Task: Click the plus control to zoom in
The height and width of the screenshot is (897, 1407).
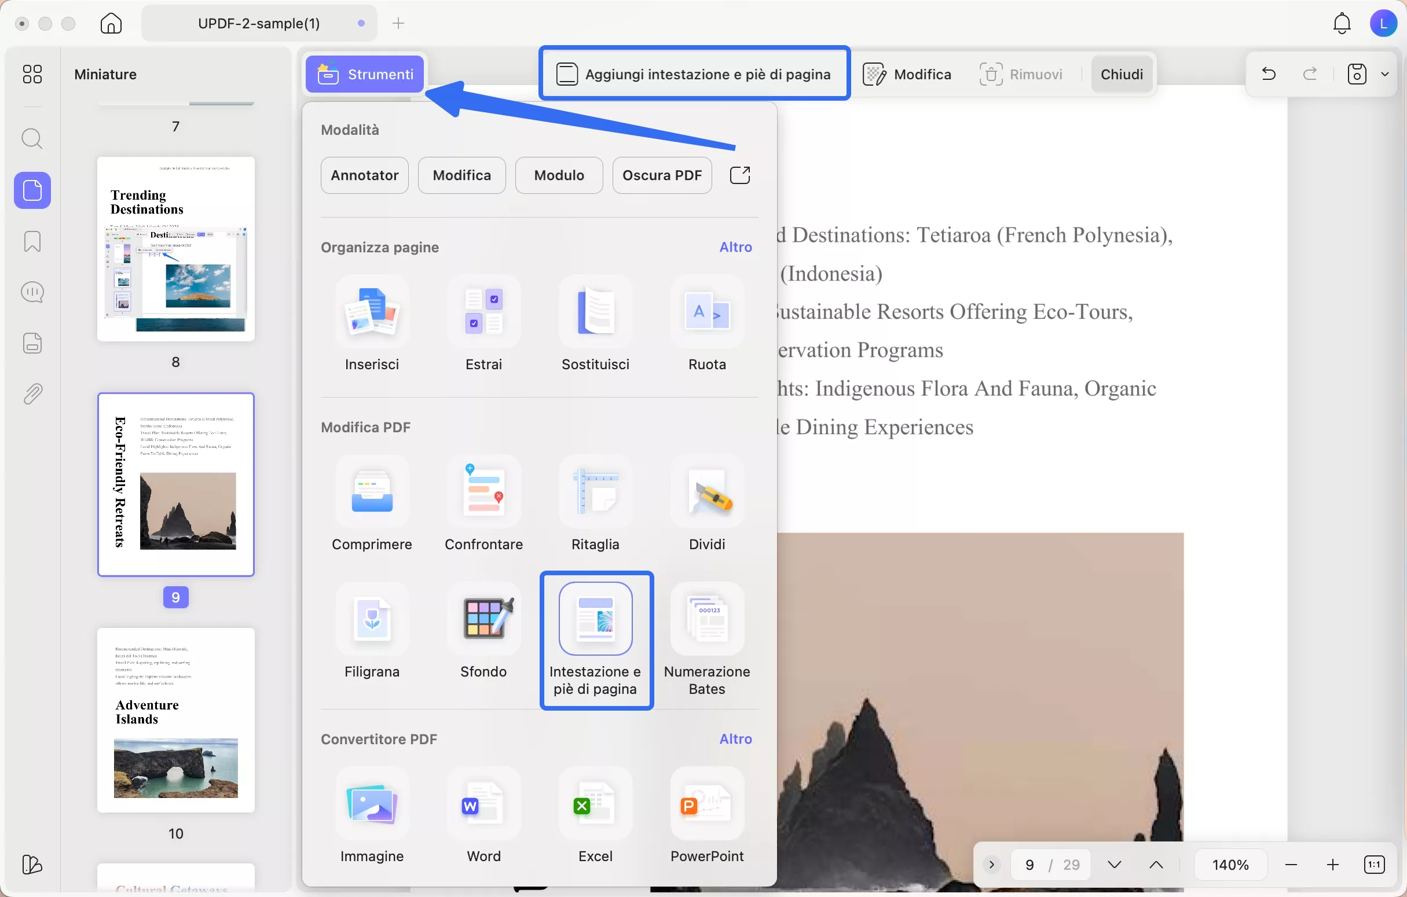Action: [x=1333, y=864]
